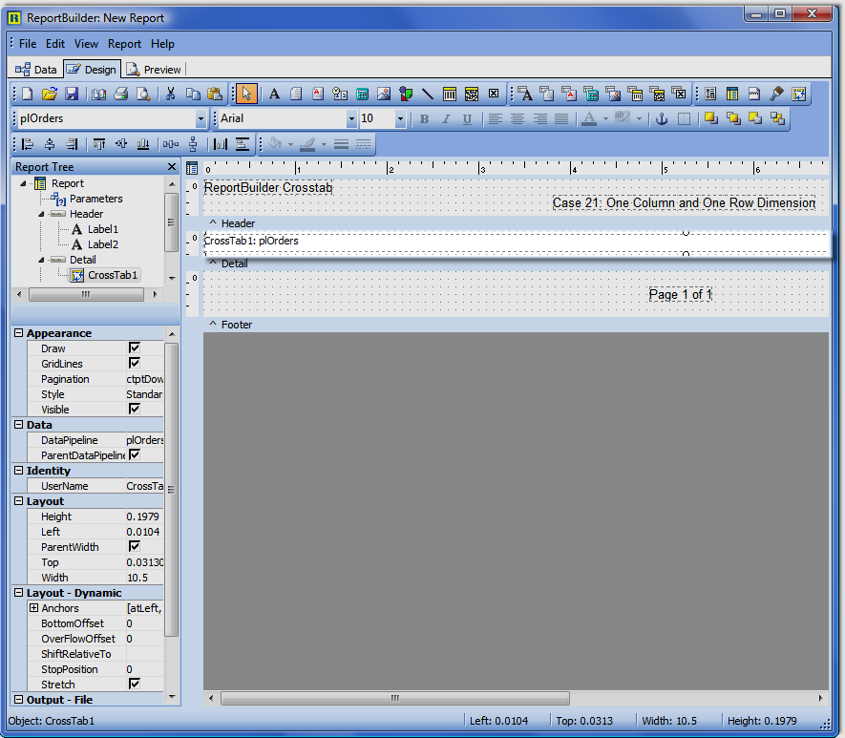Open the View menu
This screenshot has height=738, width=845.
[x=86, y=44]
